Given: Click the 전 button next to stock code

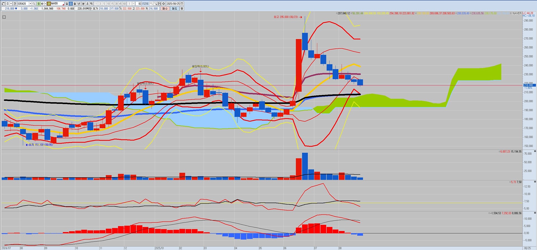Looking at the screenshot, I should click(x=15, y=4).
